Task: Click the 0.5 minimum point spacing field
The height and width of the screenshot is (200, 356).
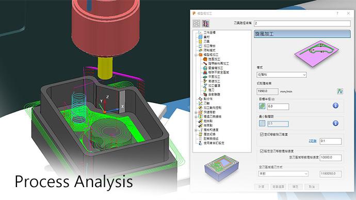Action: [278, 124]
